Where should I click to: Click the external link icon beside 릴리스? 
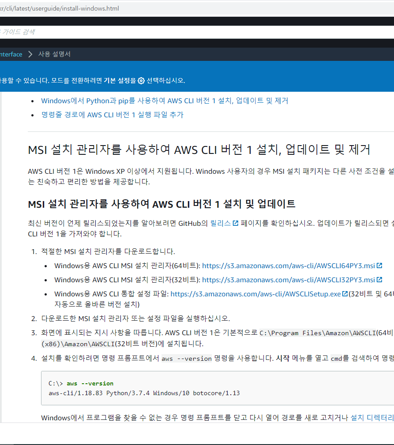235,223
